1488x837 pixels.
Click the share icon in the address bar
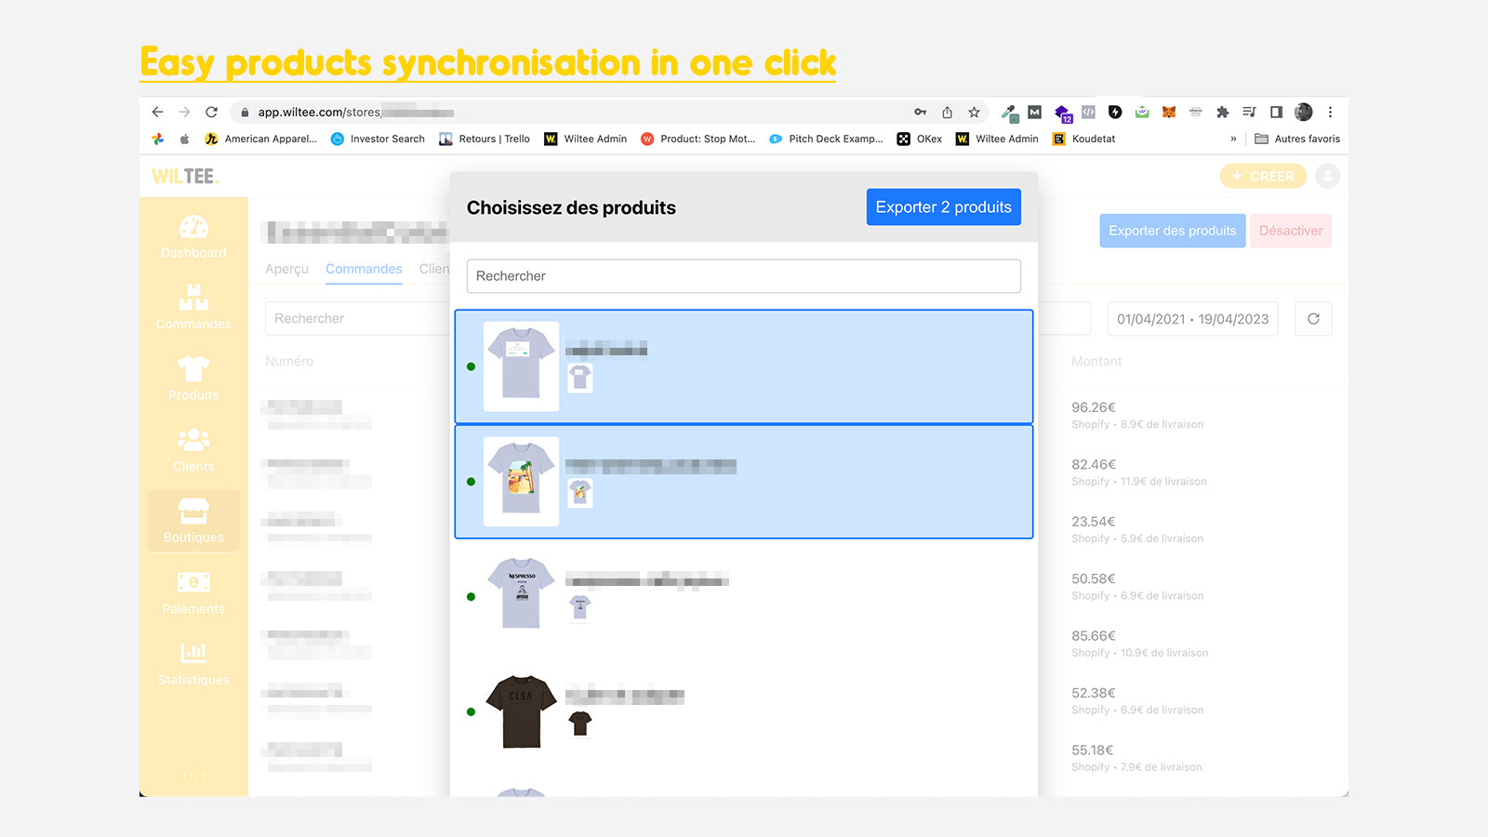pos(947,113)
